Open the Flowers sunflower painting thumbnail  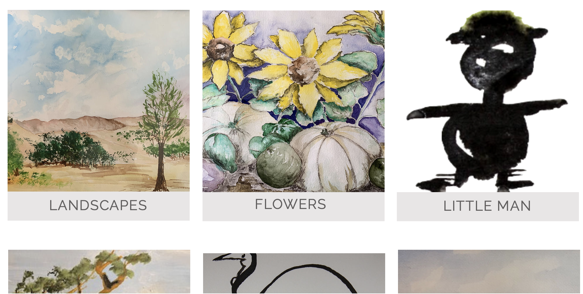point(294,101)
